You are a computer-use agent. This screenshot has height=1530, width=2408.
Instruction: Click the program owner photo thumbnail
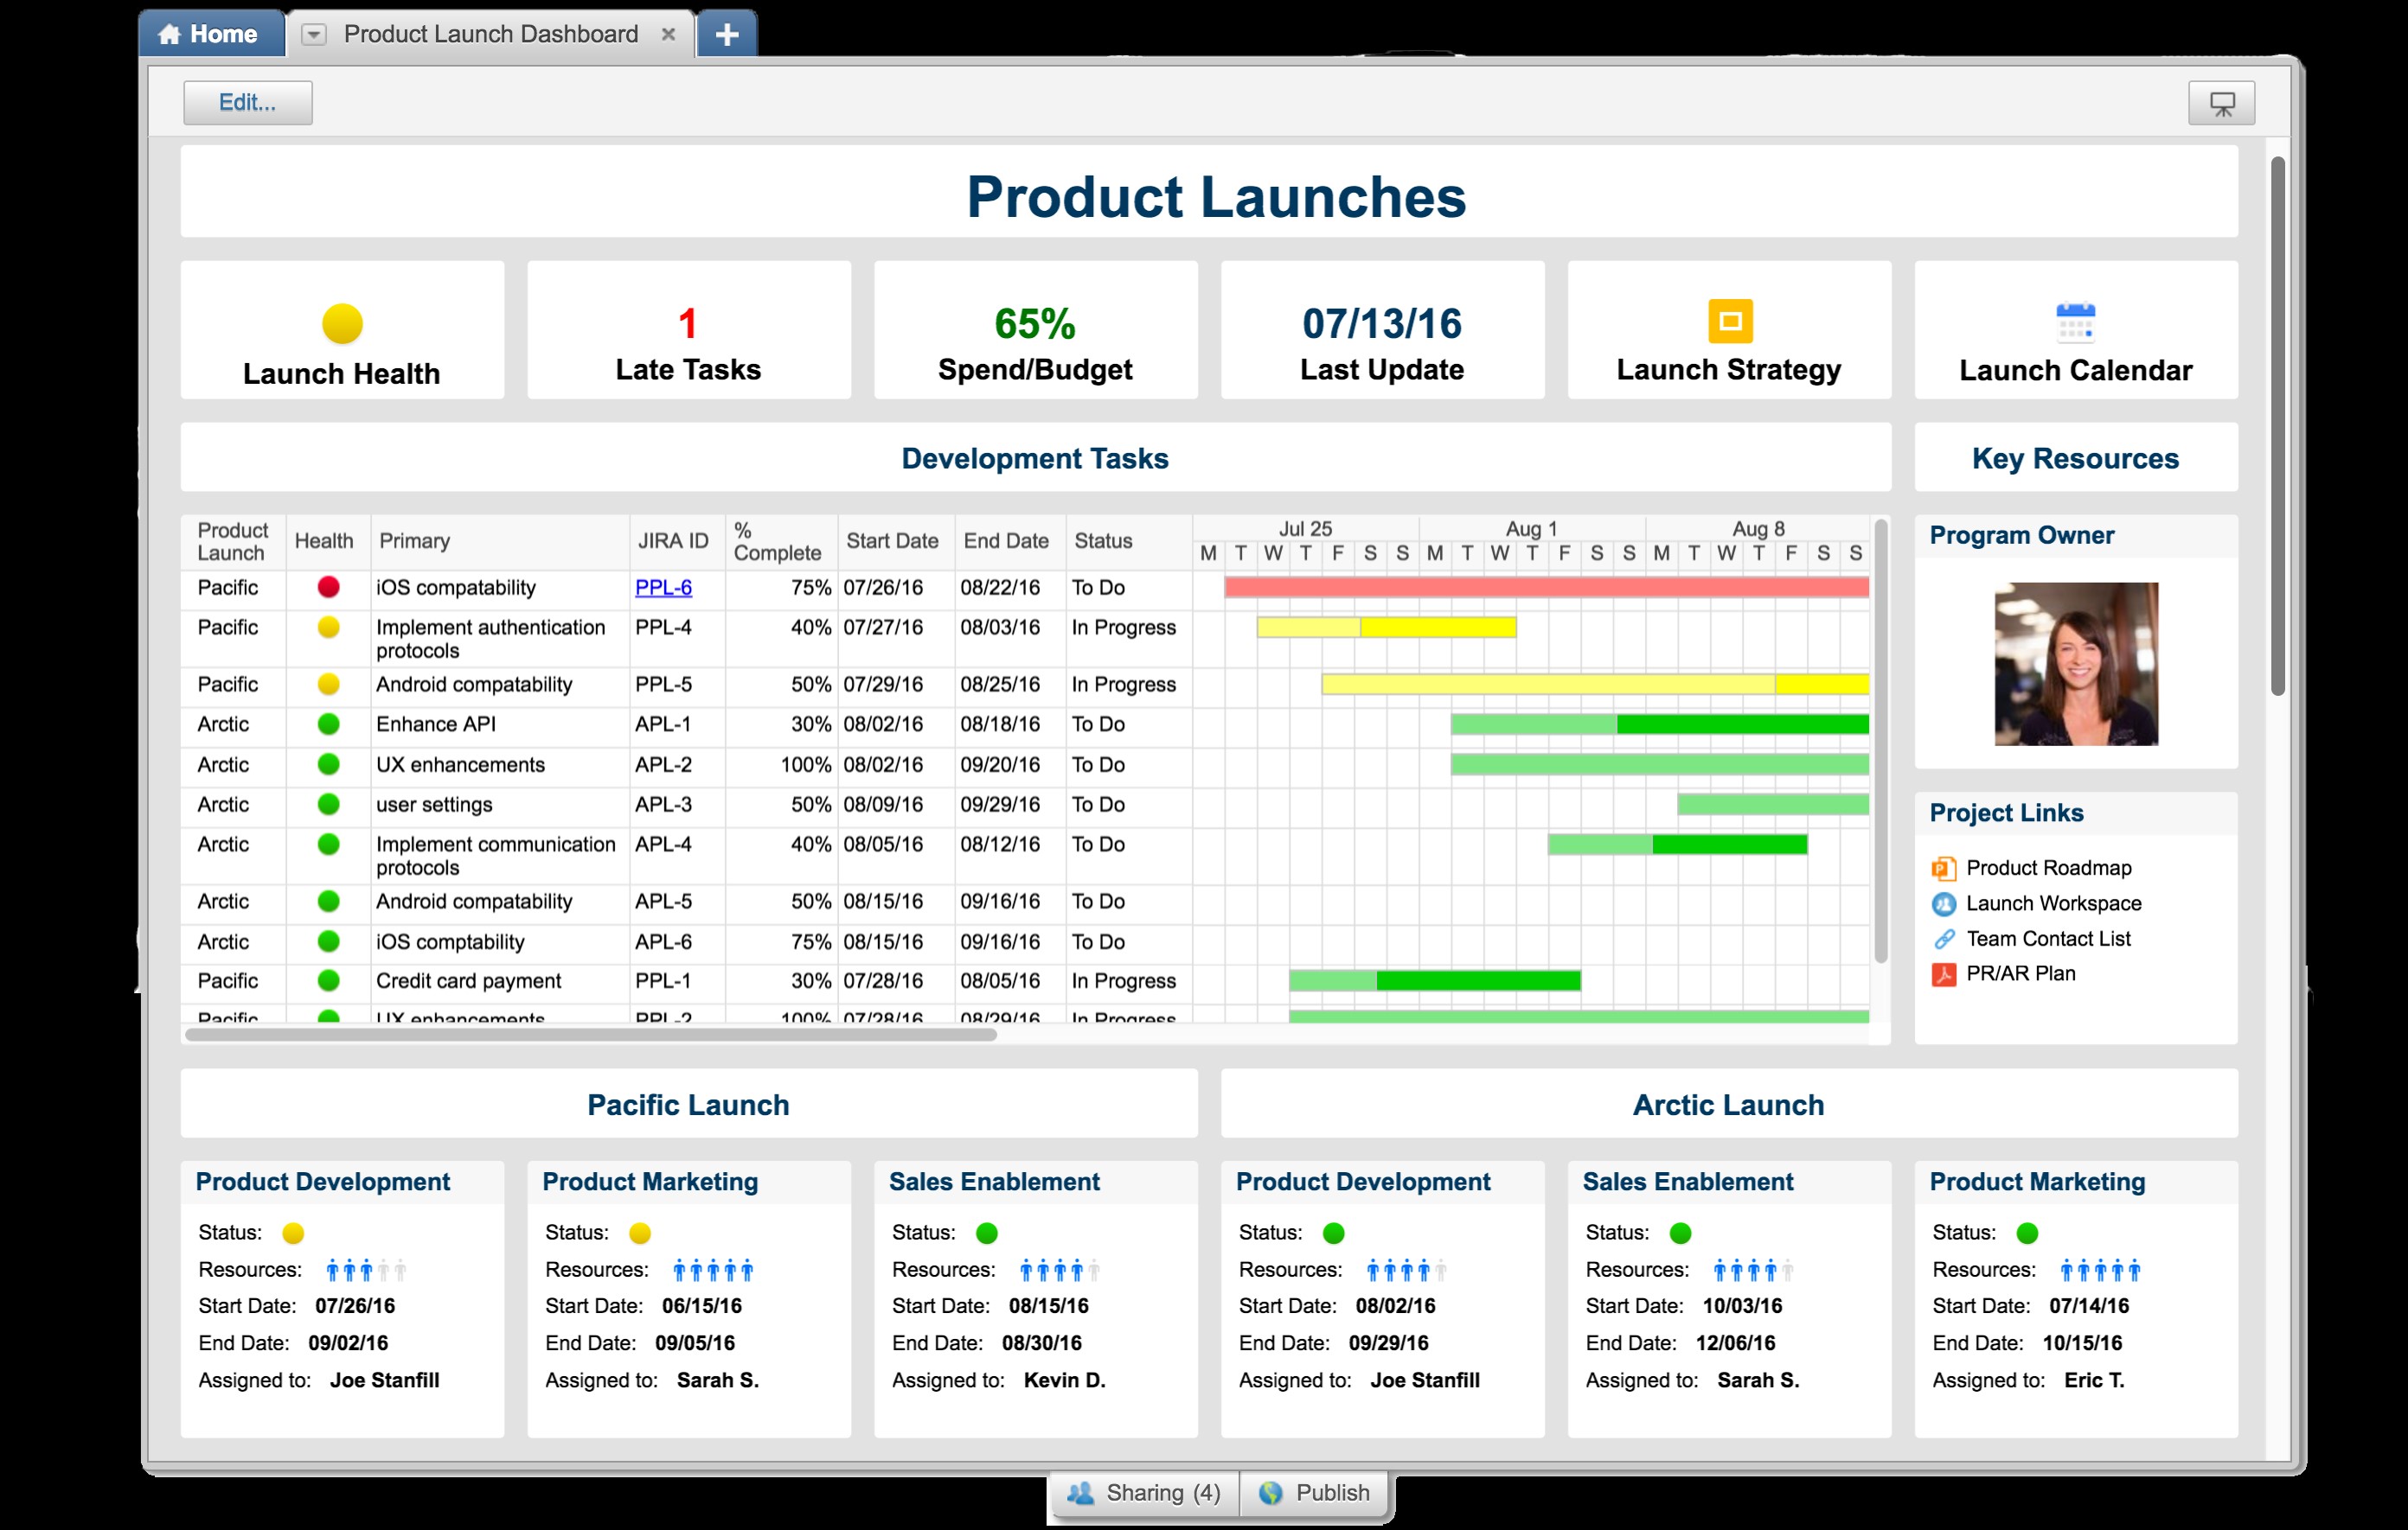[2075, 665]
